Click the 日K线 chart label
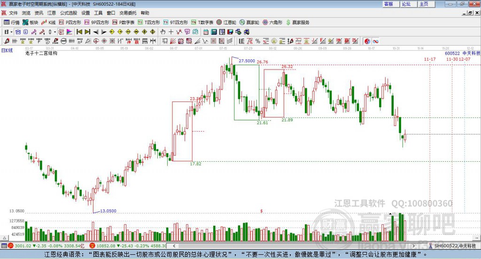 click(x=7, y=50)
